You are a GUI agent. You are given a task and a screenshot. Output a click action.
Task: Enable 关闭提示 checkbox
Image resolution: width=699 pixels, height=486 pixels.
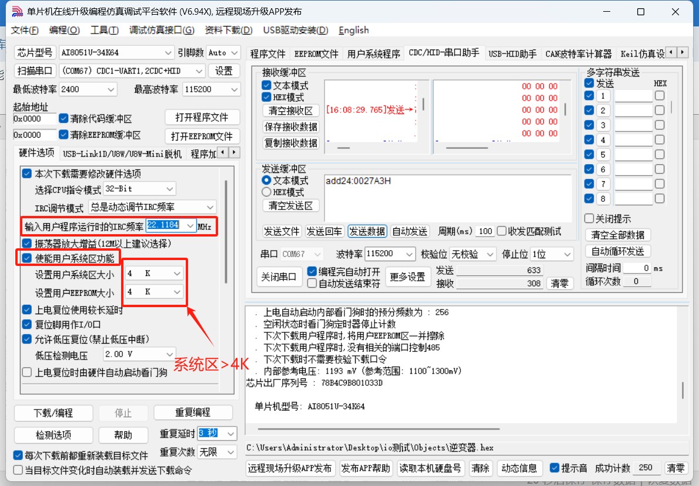click(x=589, y=219)
